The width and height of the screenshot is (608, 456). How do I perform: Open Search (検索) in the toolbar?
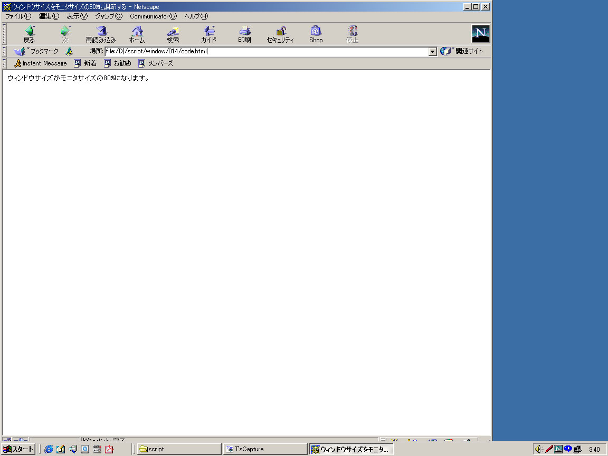click(173, 34)
